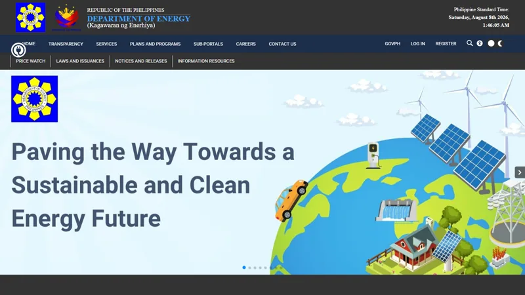Open the accessibility options icon

[480, 43]
